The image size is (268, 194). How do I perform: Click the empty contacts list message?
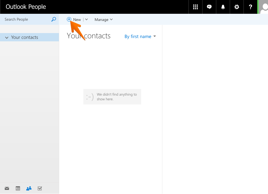point(112,97)
